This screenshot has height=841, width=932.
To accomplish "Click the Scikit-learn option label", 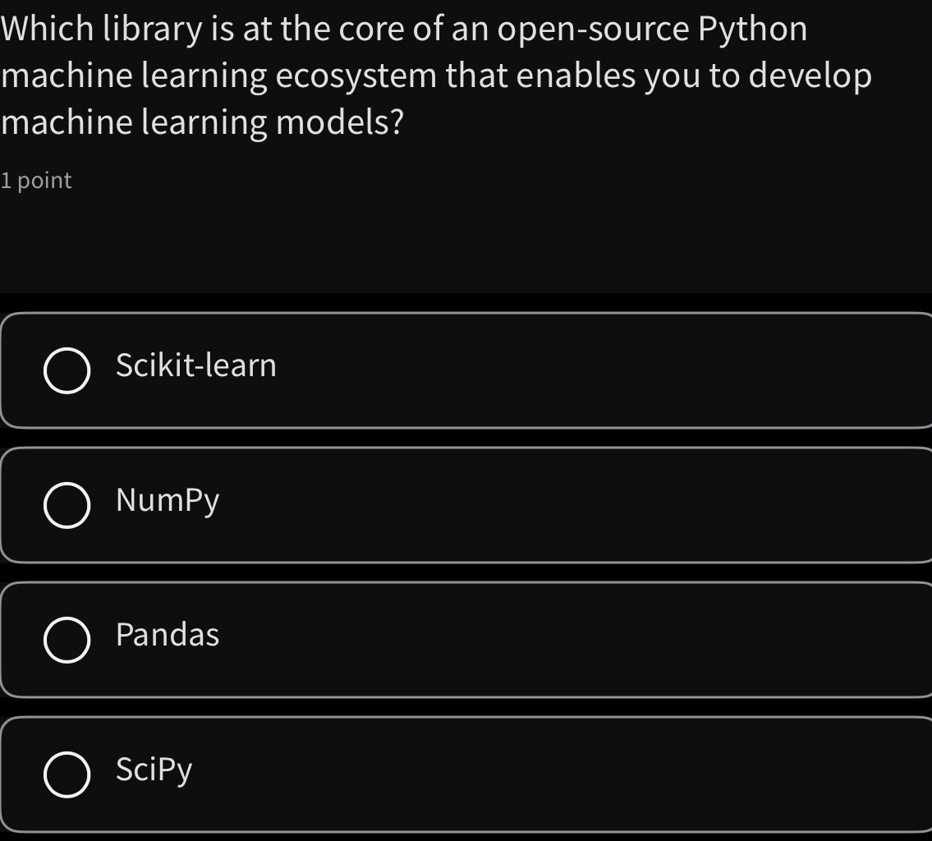I will (x=195, y=365).
